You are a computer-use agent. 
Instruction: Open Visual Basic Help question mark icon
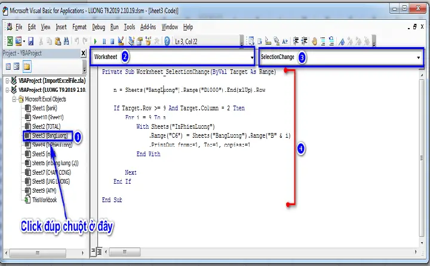pyautogui.click(x=167, y=41)
